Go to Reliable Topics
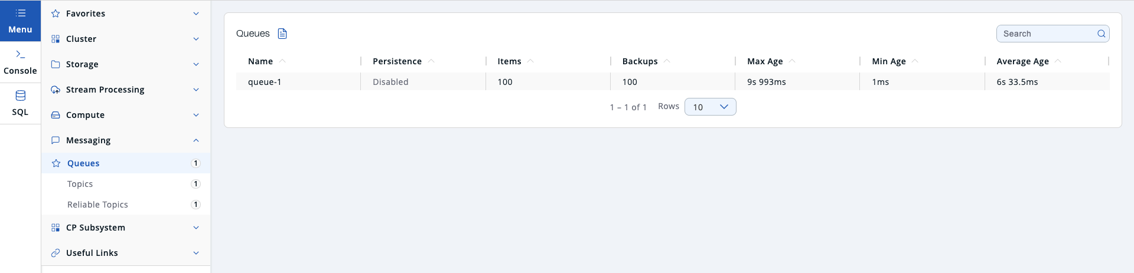The height and width of the screenshot is (273, 1134). [97, 205]
